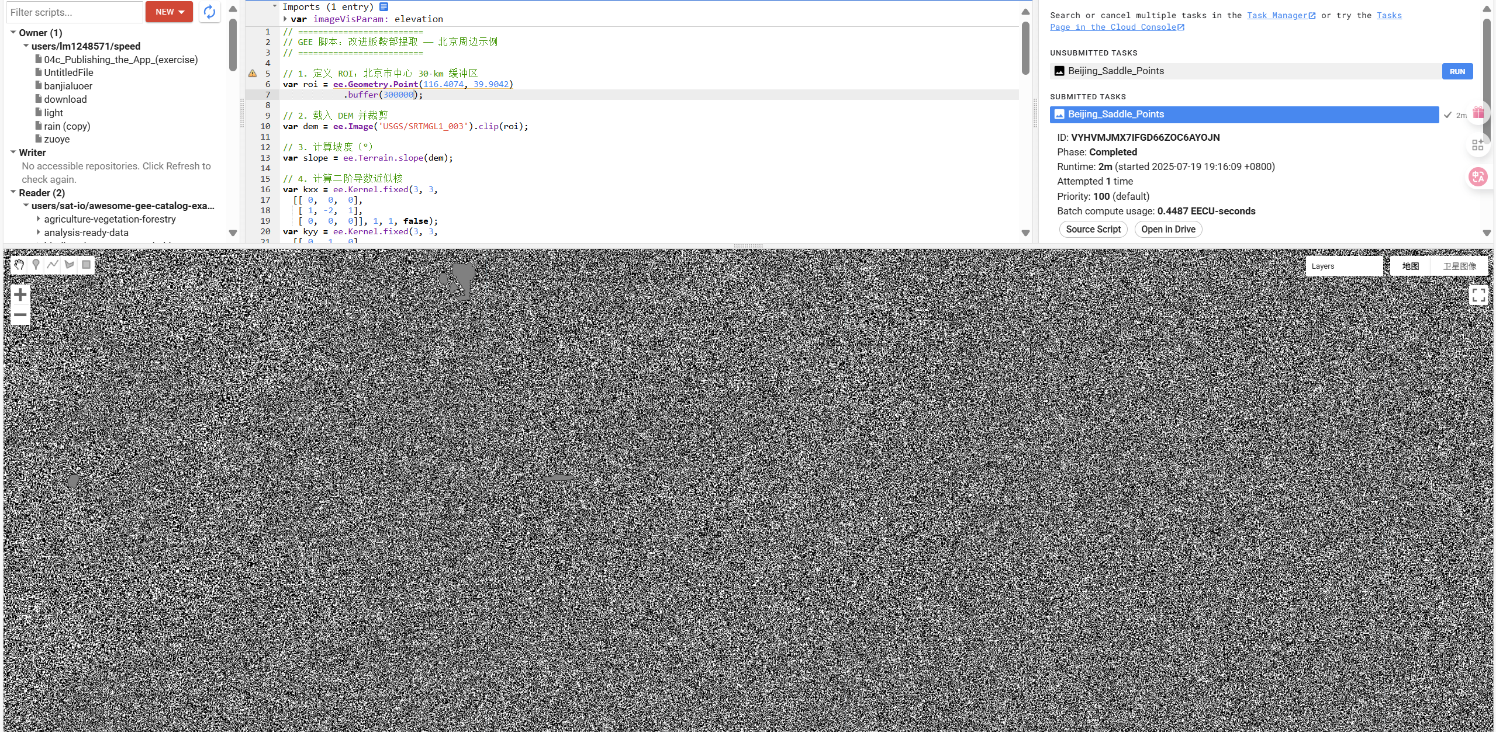Screen dimensions: 1496x732
Task: Toggle fullscreen map view
Action: coord(1478,295)
